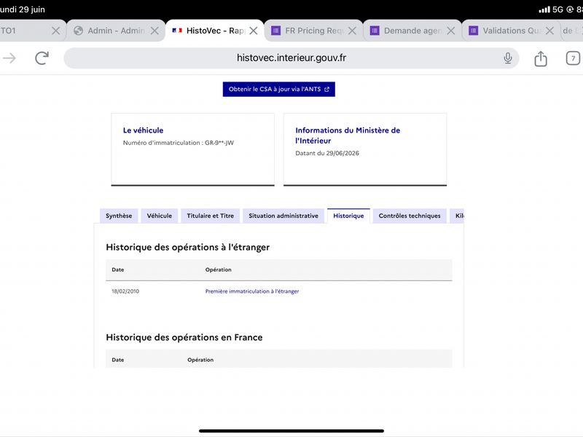
Task: Close the TO1 tab
Action: pos(56,31)
